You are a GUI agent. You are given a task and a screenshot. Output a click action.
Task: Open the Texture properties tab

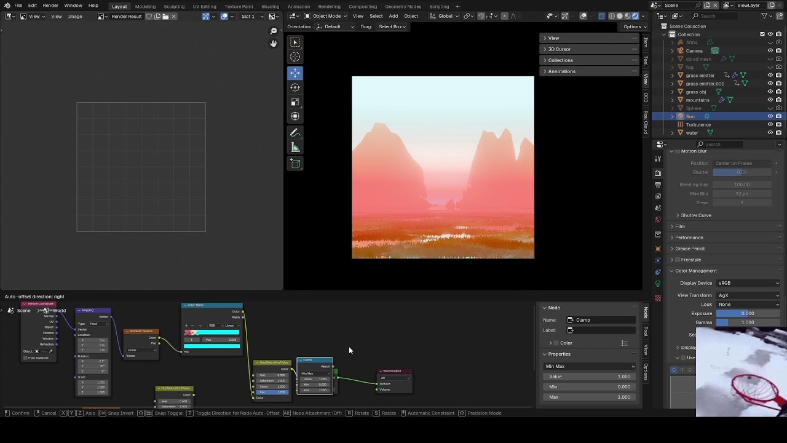[658, 298]
